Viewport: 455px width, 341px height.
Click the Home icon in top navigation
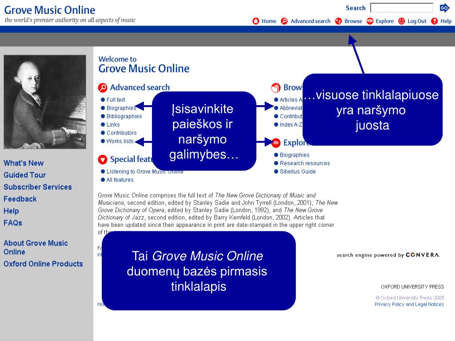pyautogui.click(x=255, y=21)
